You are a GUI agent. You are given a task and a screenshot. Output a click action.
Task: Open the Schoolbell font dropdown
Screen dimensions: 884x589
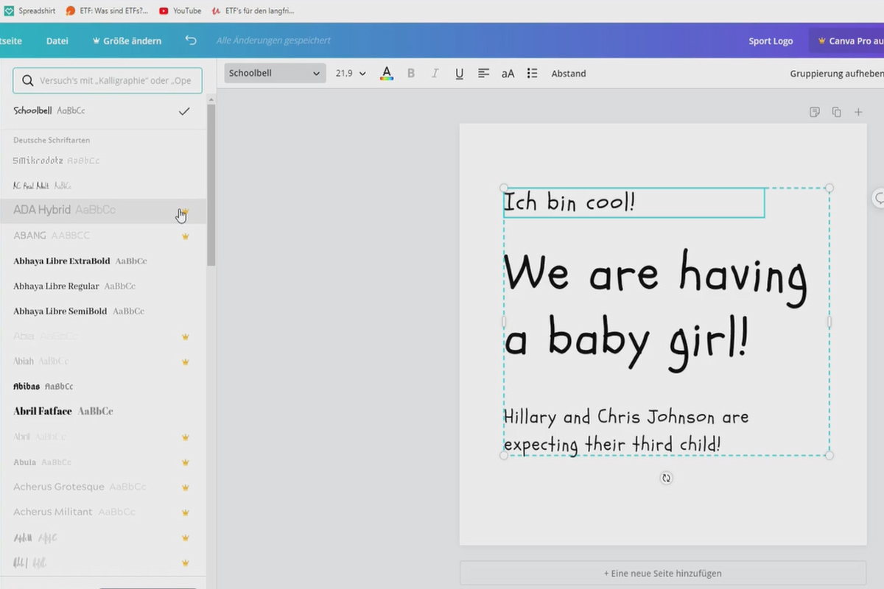coord(275,74)
